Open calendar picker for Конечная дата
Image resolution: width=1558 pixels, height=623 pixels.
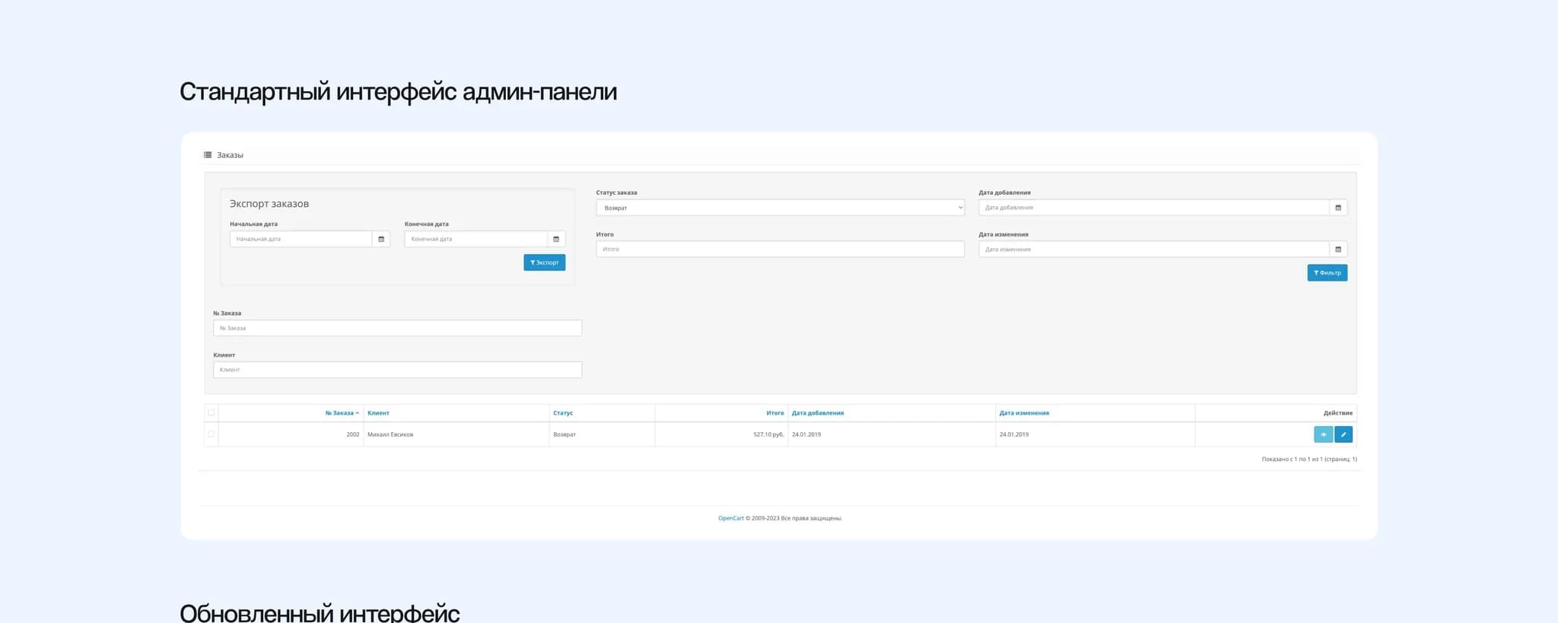click(x=556, y=239)
